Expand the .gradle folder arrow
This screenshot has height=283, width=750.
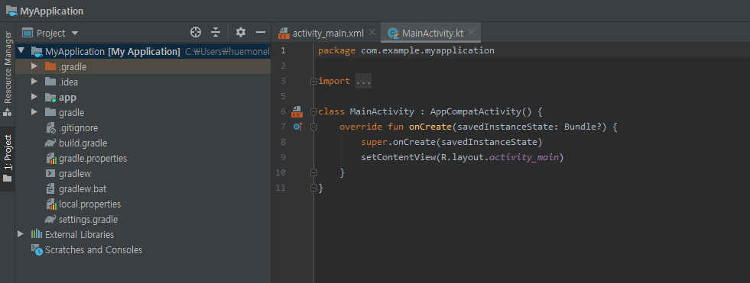click(34, 66)
